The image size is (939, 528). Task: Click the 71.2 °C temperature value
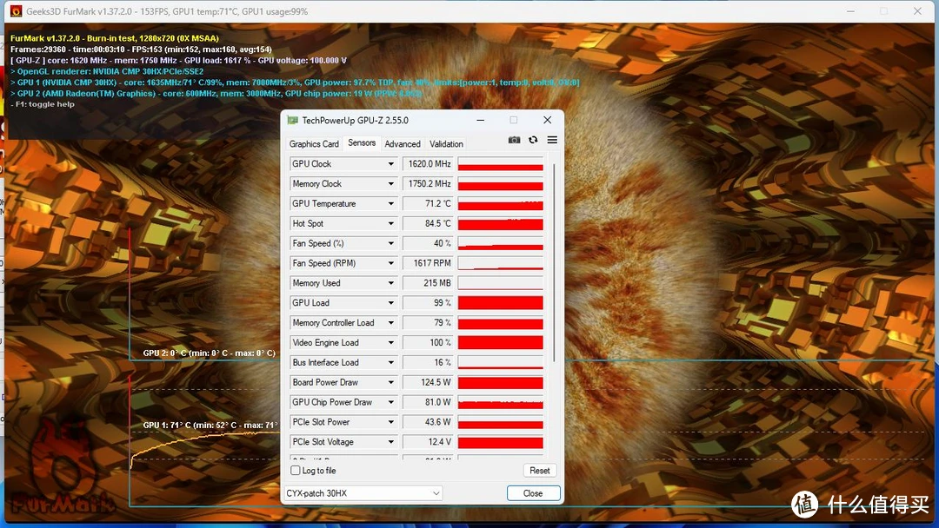click(x=428, y=204)
